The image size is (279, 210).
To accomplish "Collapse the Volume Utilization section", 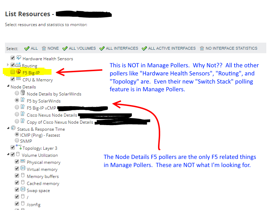I will [x=8, y=154].
